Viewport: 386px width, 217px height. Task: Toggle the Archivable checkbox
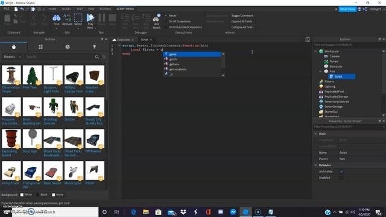click(341, 171)
